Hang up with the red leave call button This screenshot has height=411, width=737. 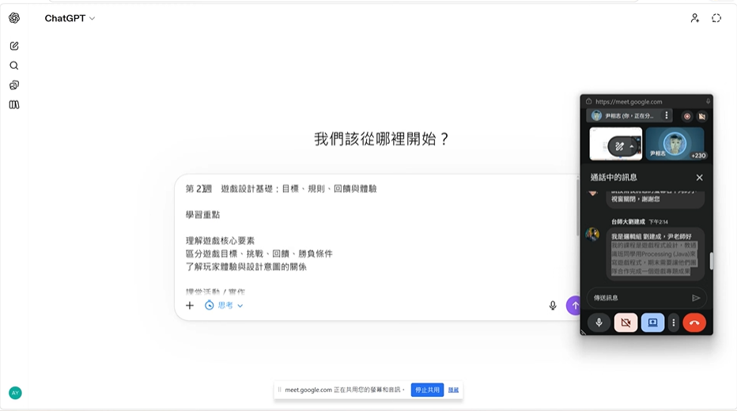coord(694,322)
